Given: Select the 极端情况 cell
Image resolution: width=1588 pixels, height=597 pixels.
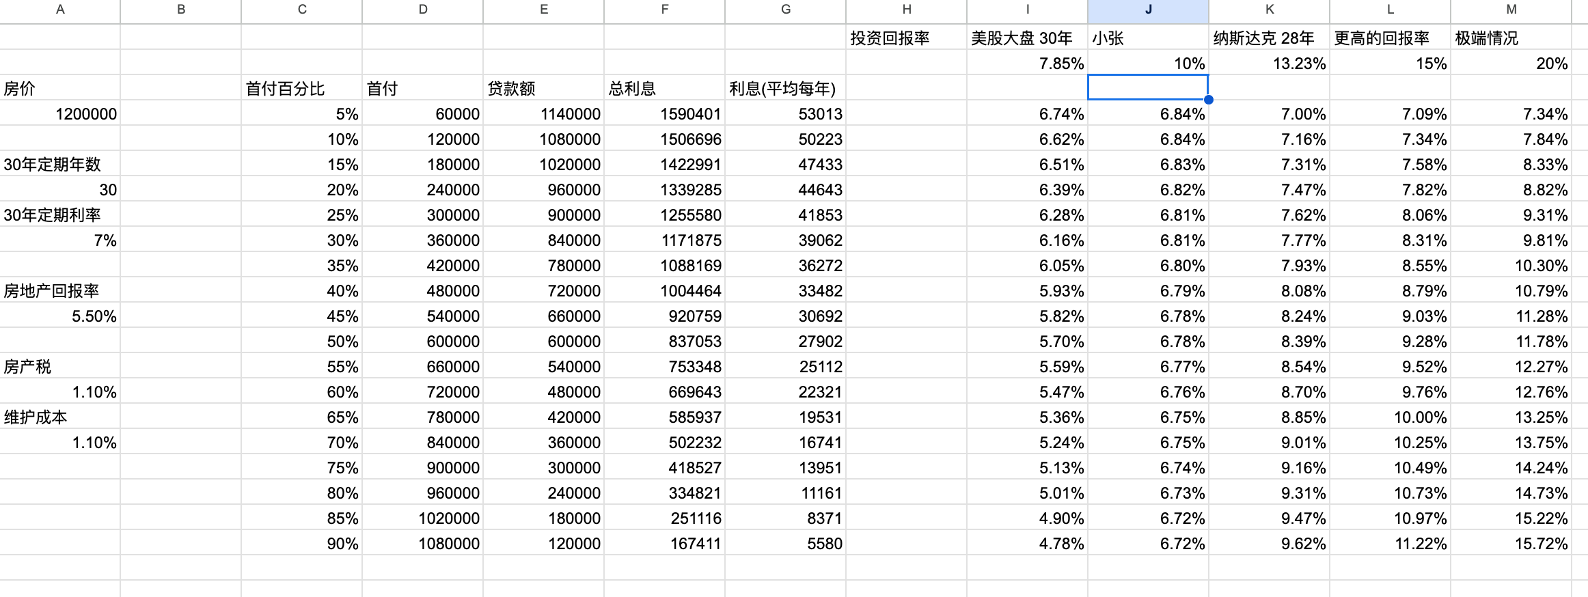Looking at the screenshot, I should click(x=1511, y=38).
